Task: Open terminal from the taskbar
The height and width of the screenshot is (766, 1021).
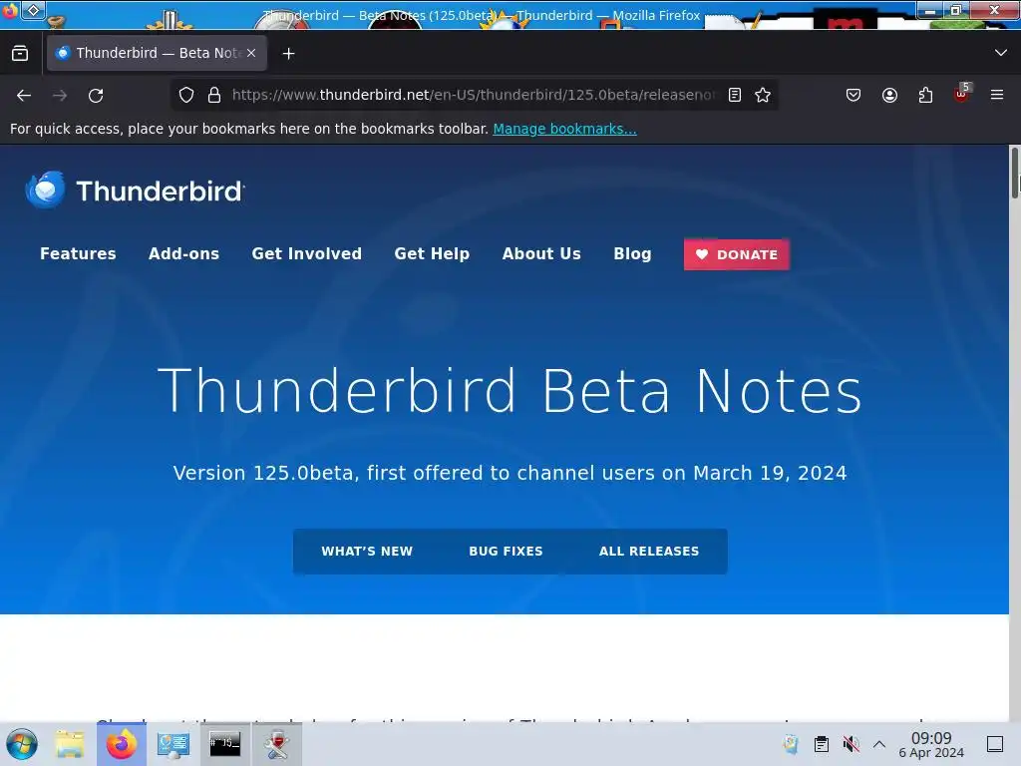Action: point(224,743)
